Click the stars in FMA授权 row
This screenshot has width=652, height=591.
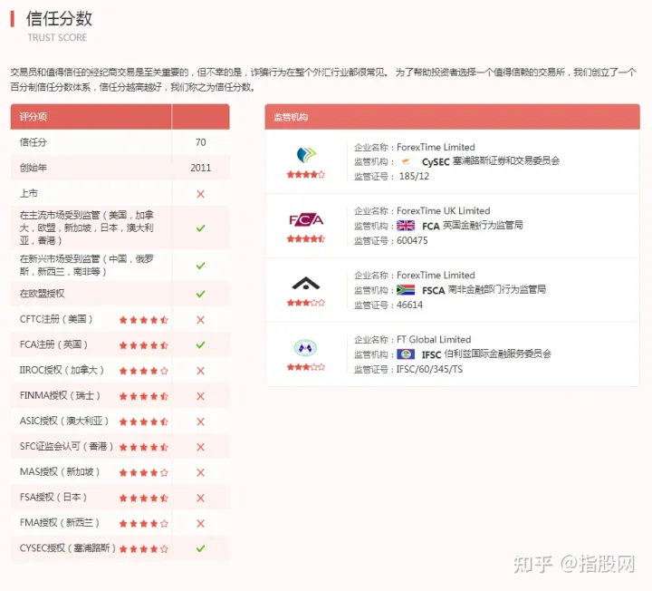tap(143, 524)
